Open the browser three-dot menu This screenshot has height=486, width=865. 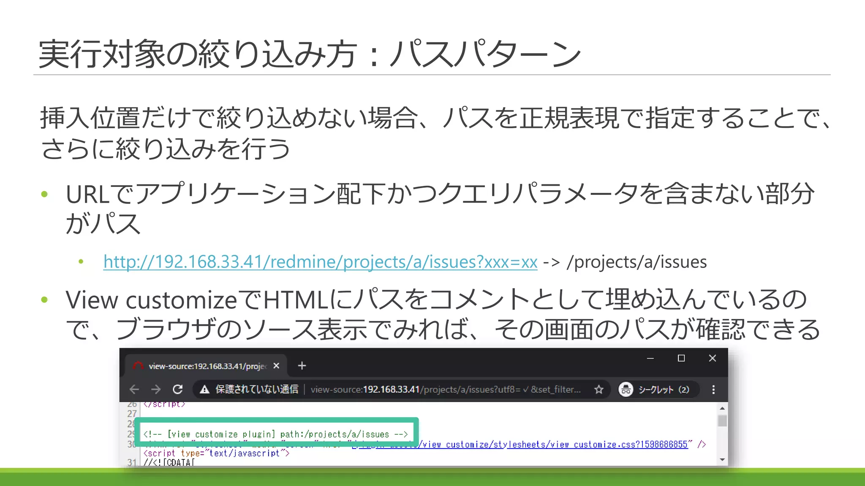713,389
